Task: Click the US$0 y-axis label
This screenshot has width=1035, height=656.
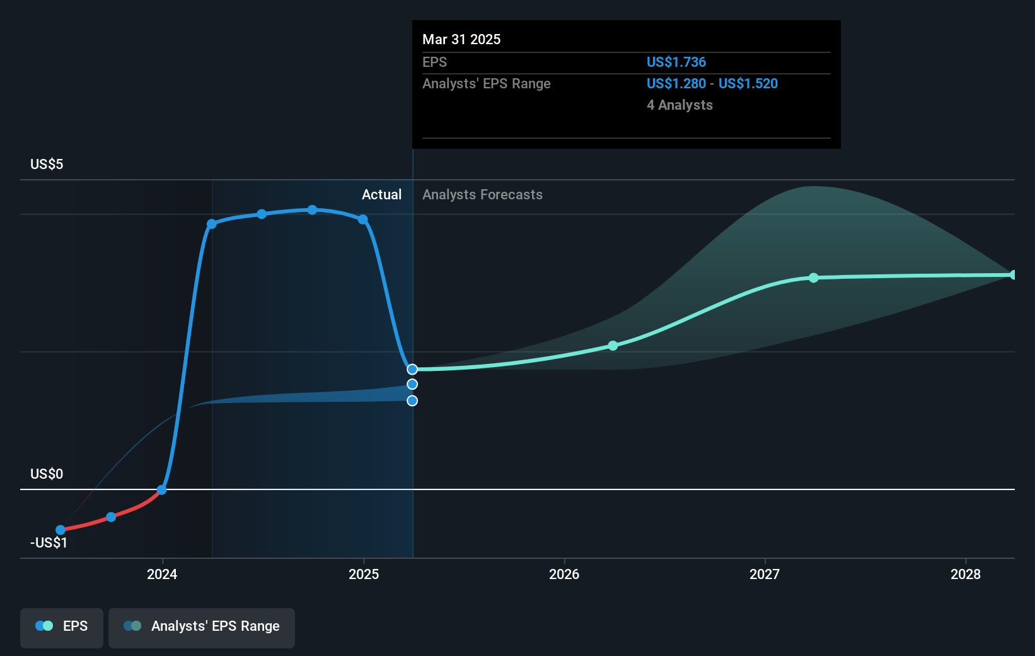Action: pyautogui.click(x=47, y=474)
